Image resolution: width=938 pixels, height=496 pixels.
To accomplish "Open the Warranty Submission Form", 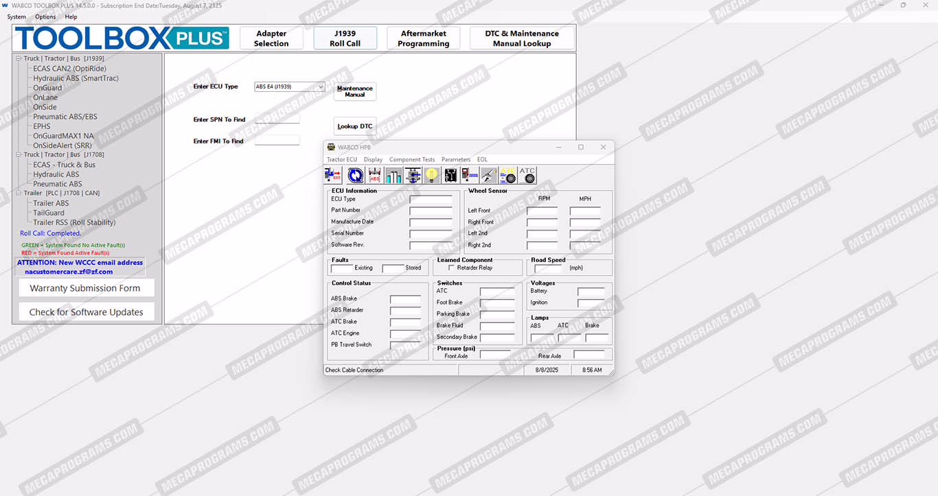I will (85, 288).
